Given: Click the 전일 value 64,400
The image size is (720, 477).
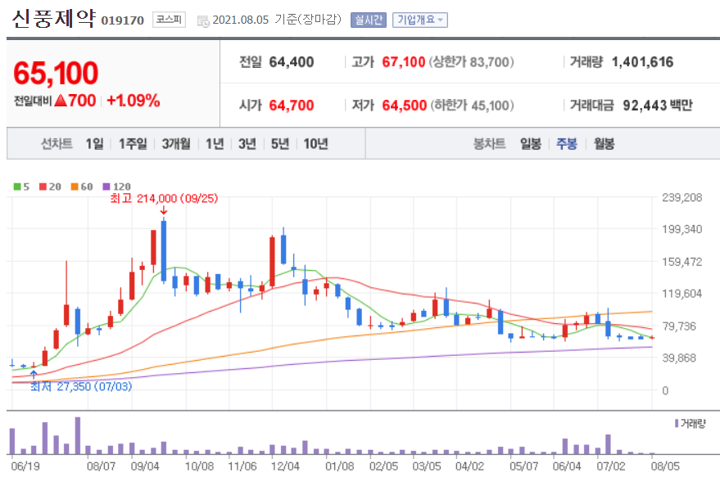Looking at the screenshot, I should 292,62.
